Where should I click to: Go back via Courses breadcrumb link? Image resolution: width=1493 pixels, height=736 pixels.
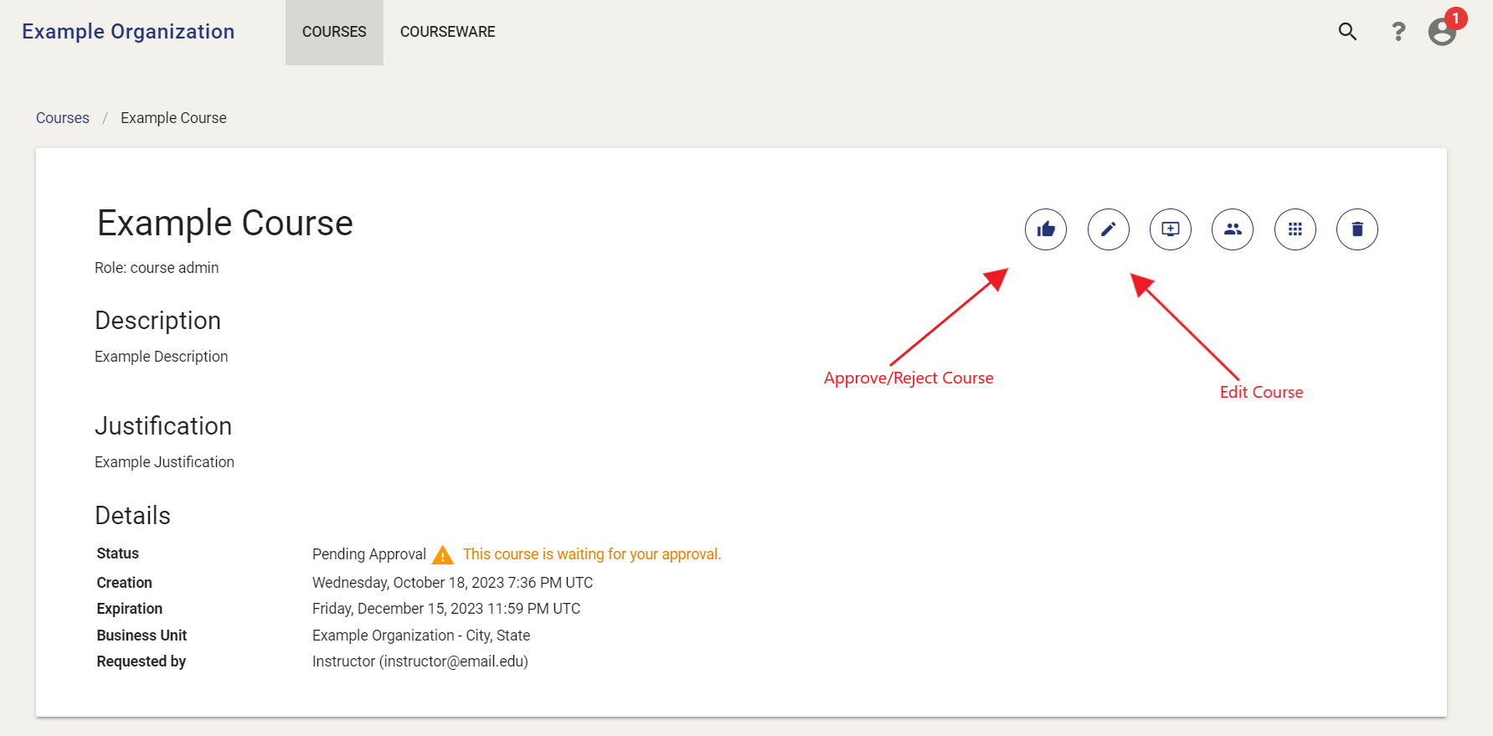click(x=63, y=118)
